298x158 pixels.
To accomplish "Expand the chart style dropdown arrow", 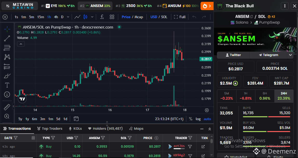I will click(92, 17).
